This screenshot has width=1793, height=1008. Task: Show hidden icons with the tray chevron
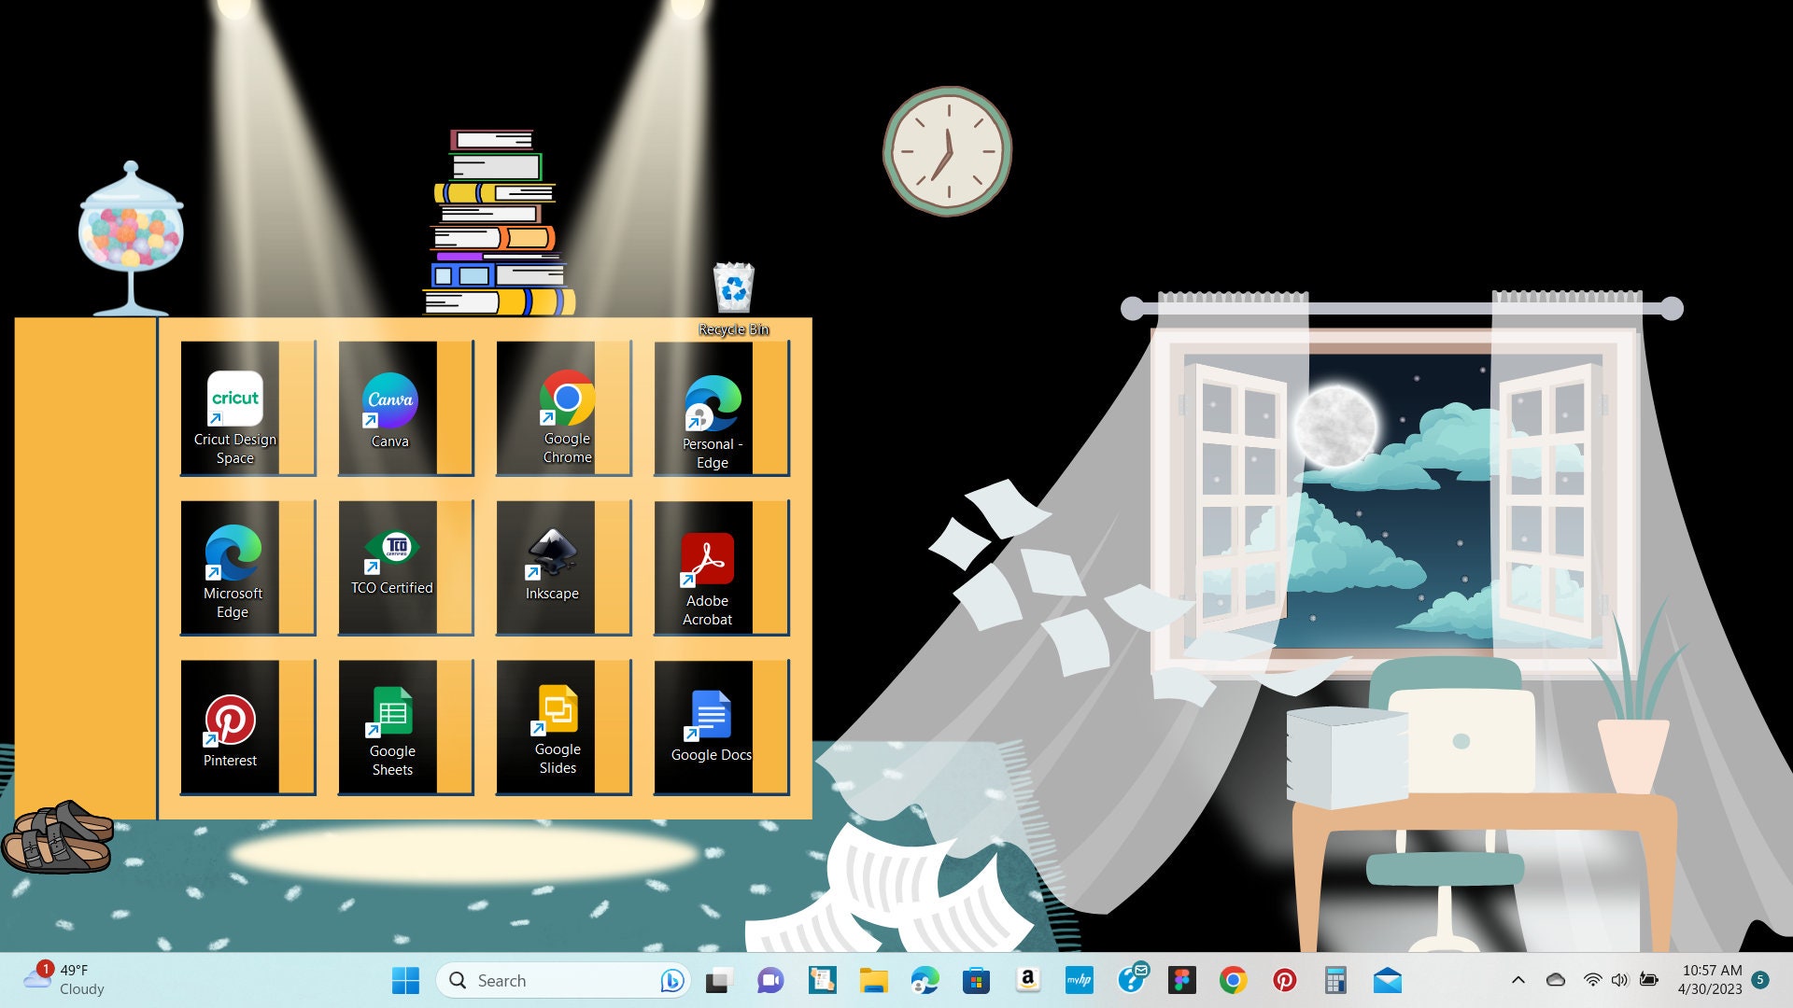pyautogui.click(x=1518, y=980)
